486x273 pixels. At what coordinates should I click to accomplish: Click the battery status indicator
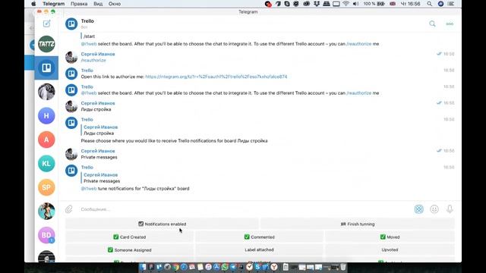point(374,4)
